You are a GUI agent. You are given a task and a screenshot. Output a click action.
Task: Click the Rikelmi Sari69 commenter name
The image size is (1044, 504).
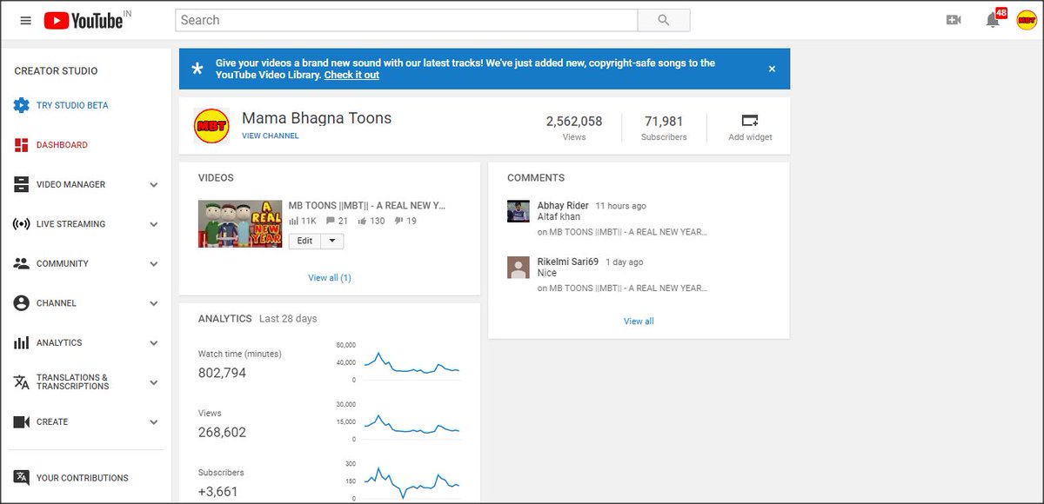pos(568,262)
